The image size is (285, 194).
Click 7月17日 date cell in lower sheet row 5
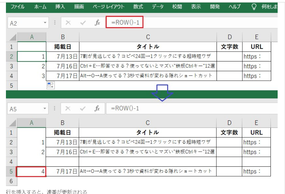(62, 171)
